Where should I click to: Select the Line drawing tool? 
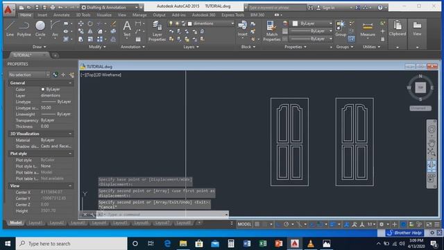tap(10, 28)
